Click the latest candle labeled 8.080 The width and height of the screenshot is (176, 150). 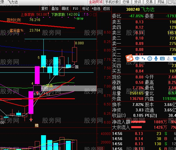coord(74,55)
